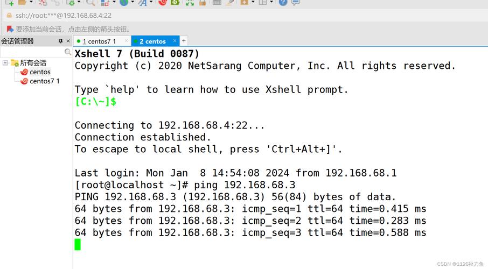Open the help question mark icon
Screen dimensions: 488x269
[283, 3]
